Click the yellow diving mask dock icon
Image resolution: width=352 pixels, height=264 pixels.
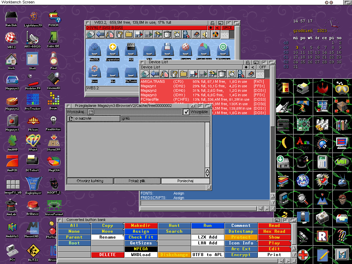[x=342, y=88]
